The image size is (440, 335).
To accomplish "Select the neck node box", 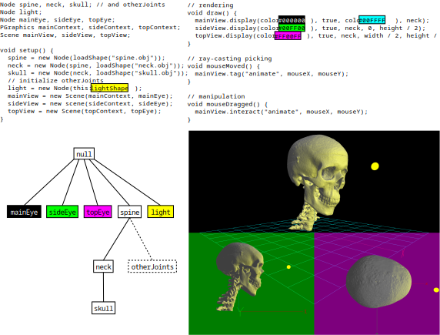I will tap(103, 266).
